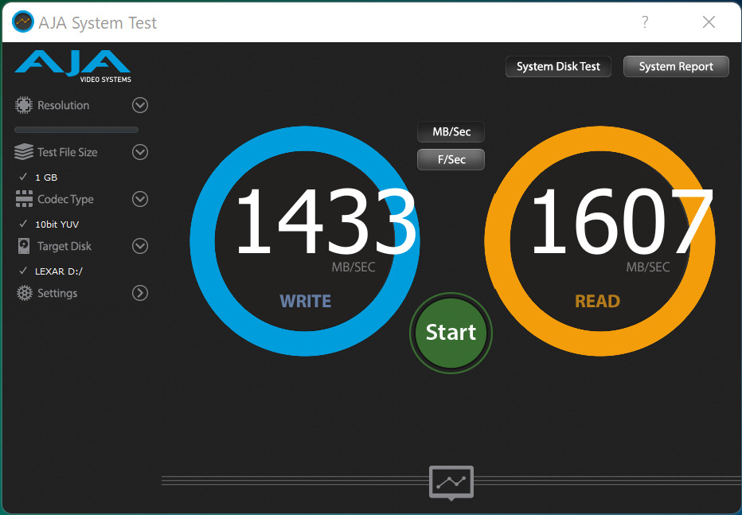Click the AJA Video Systems logo
This screenshot has width=742, height=515.
pyautogui.click(x=72, y=65)
